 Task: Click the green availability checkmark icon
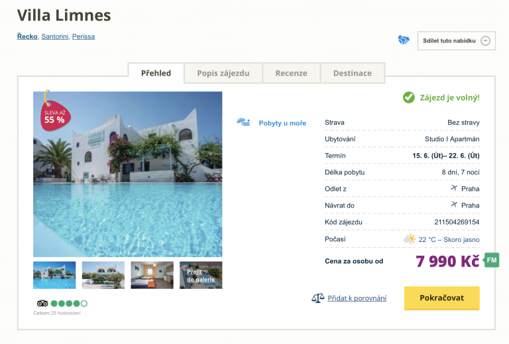(409, 97)
